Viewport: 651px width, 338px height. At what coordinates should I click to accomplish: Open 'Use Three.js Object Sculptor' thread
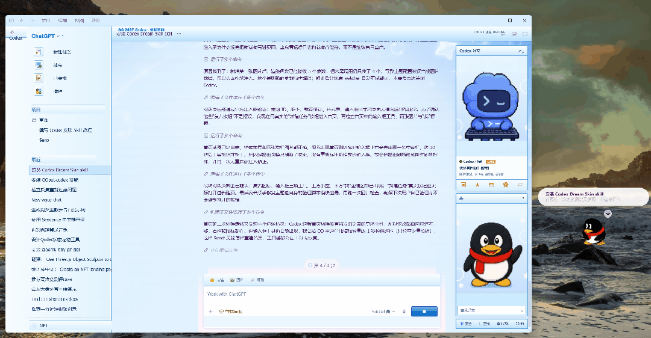click(x=71, y=259)
